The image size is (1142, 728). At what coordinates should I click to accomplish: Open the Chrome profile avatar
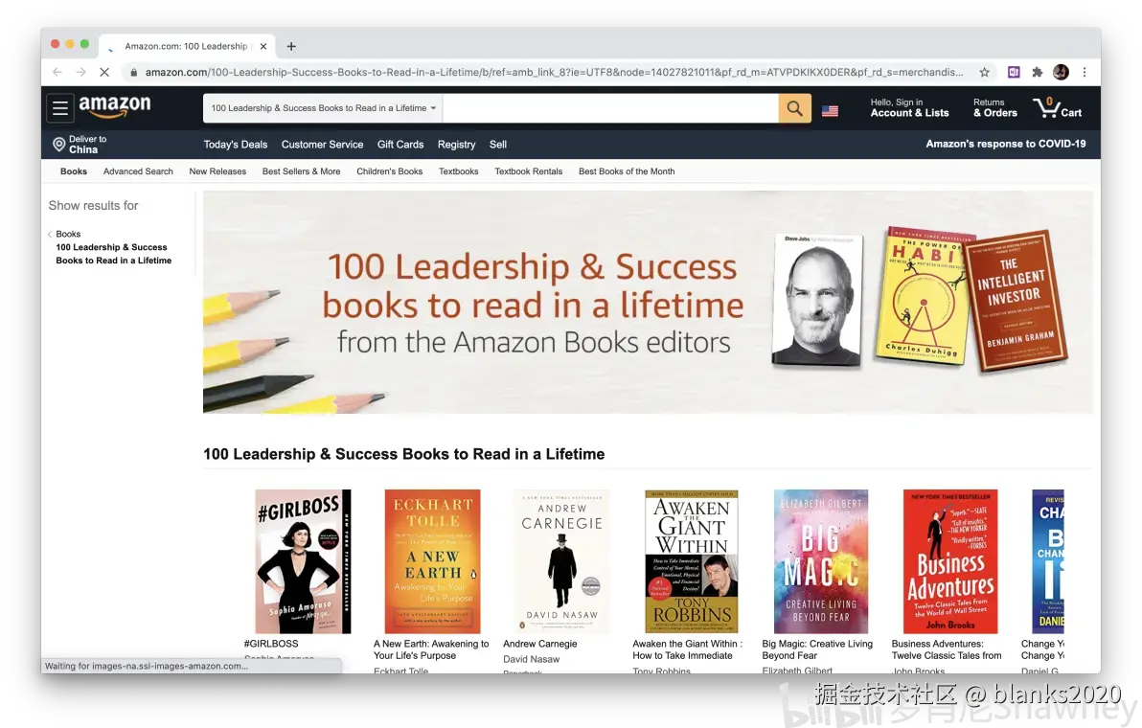pyautogui.click(x=1062, y=72)
